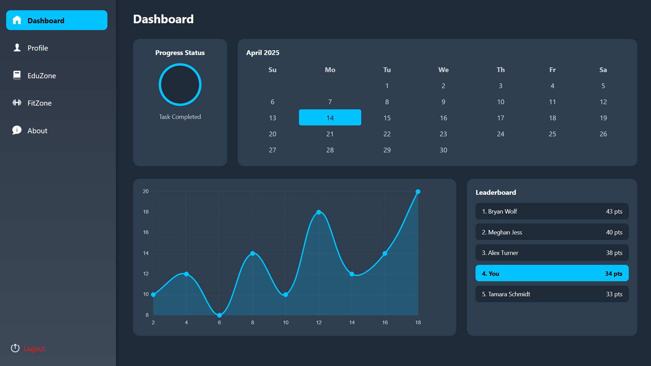
Task: Click chart data point at x=18 peak
Action: pyautogui.click(x=418, y=192)
